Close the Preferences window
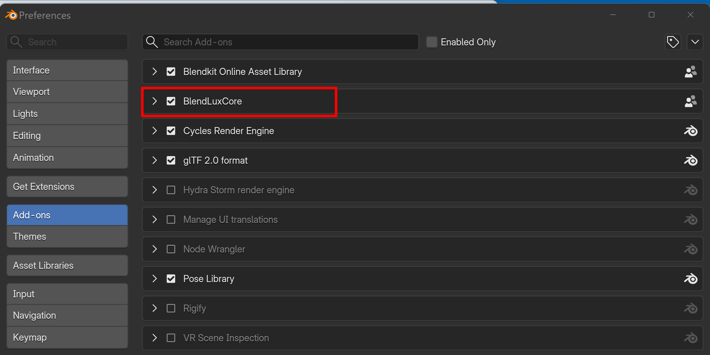 (x=690, y=15)
